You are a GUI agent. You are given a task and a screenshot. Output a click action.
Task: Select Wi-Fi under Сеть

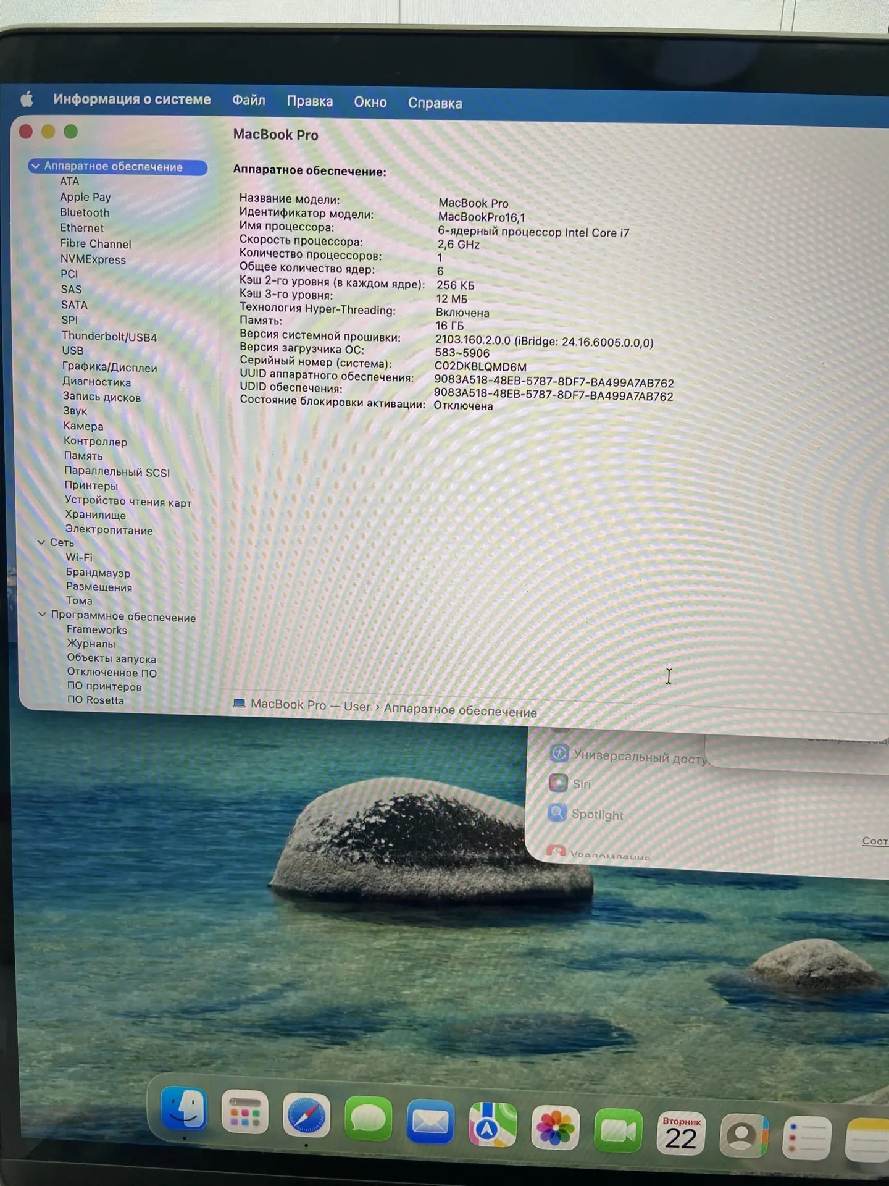pyautogui.click(x=79, y=557)
